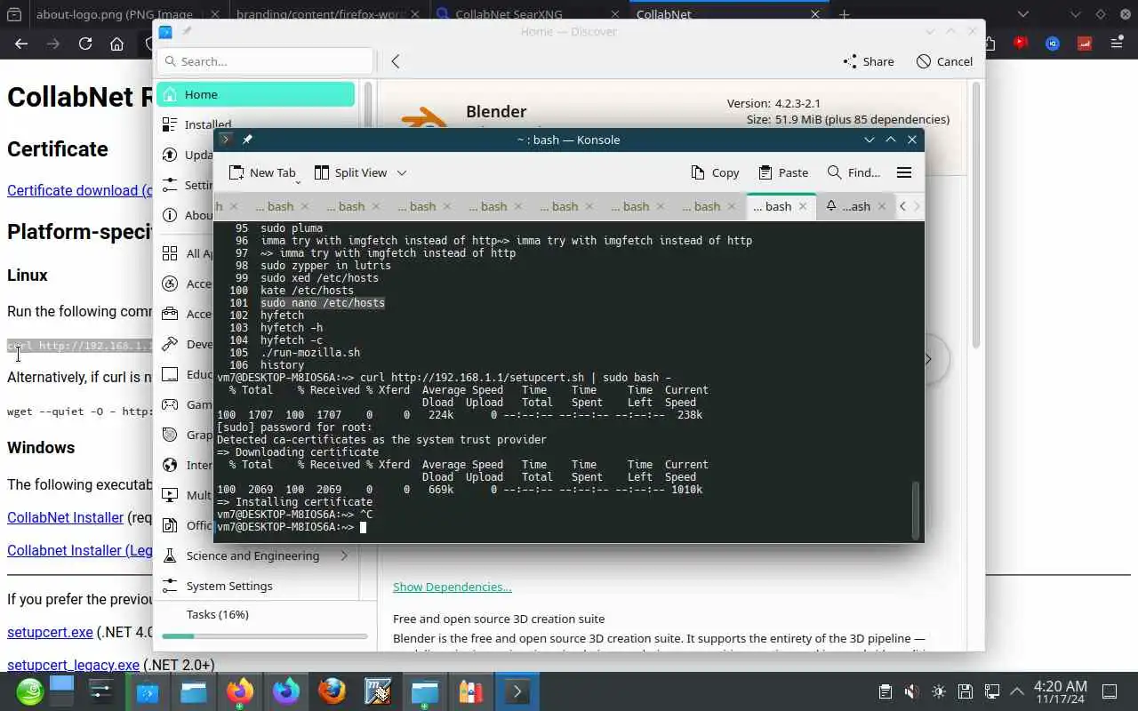
Task: Toggle Discover window pin icon
Action: click(187, 31)
